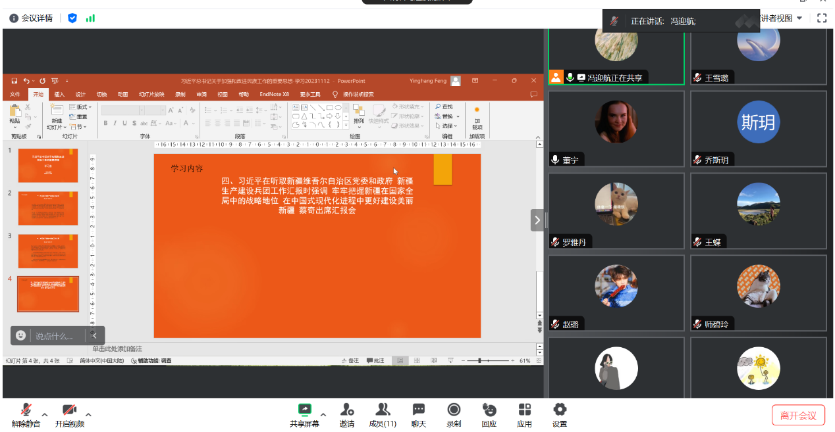
Task: Turn on camera with 开启视频
Action: pyautogui.click(x=69, y=415)
